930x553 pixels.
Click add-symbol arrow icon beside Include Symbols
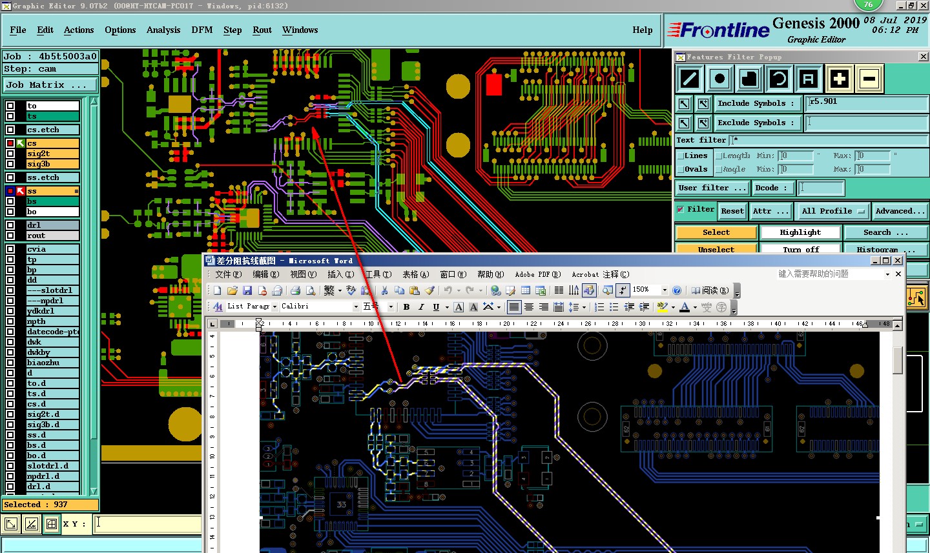click(703, 103)
